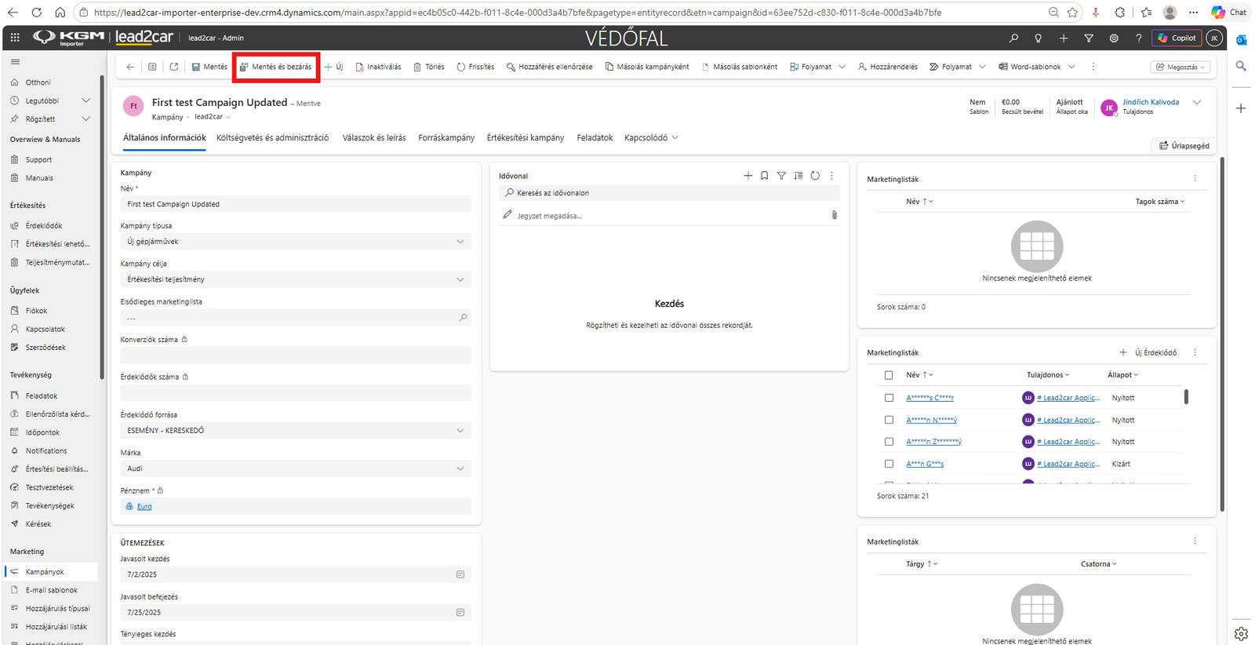Click the Megosztás share button
This screenshot has height=645, width=1255.
(1180, 67)
